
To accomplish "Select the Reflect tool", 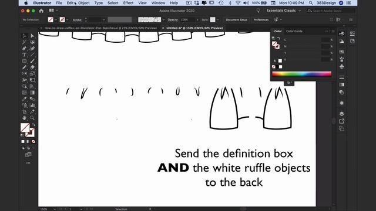I will click(x=24, y=74).
